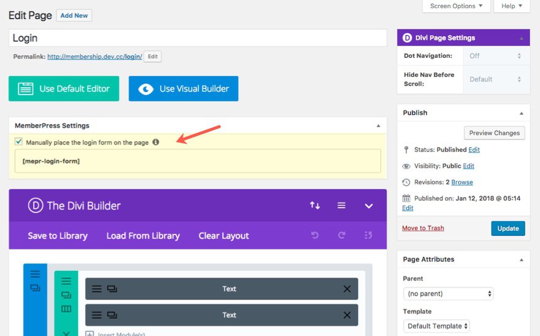Screen dimensions: 540x336
Task: Click the info icon beside login form option
Action: (x=156, y=142)
